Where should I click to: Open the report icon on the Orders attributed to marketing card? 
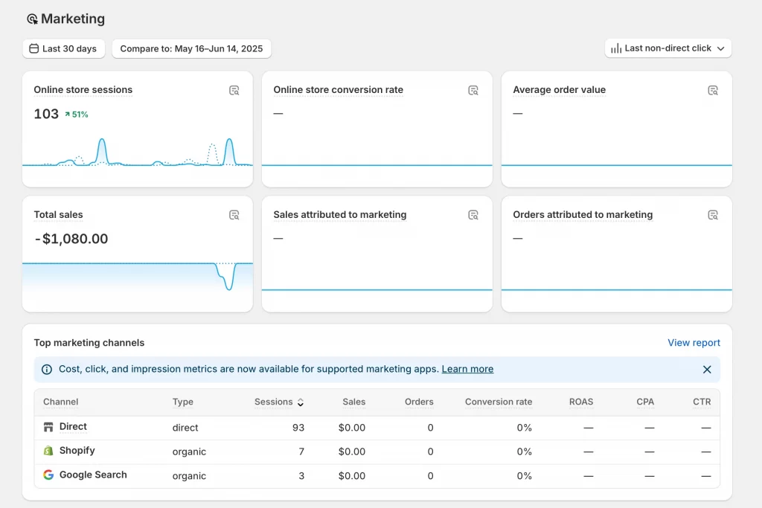tap(713, 215)
